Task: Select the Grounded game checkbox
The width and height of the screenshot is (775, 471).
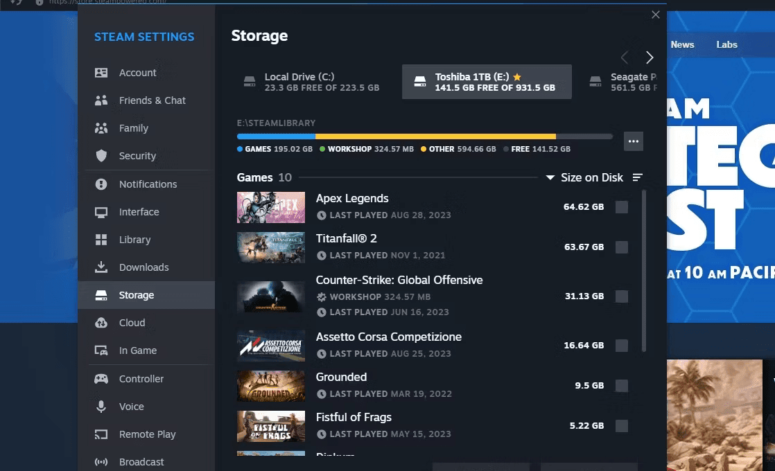Action: 622,386
